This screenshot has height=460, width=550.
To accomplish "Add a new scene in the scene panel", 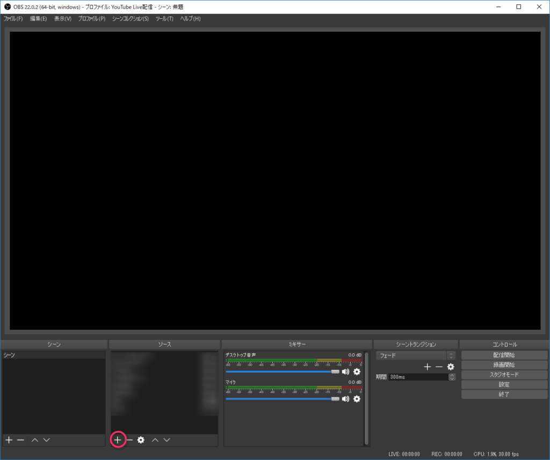I will (9, 440).
